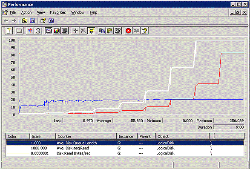Click the green color line for Disk Queue Length
This screenshot has height=169, width=250.
[18, 143]
